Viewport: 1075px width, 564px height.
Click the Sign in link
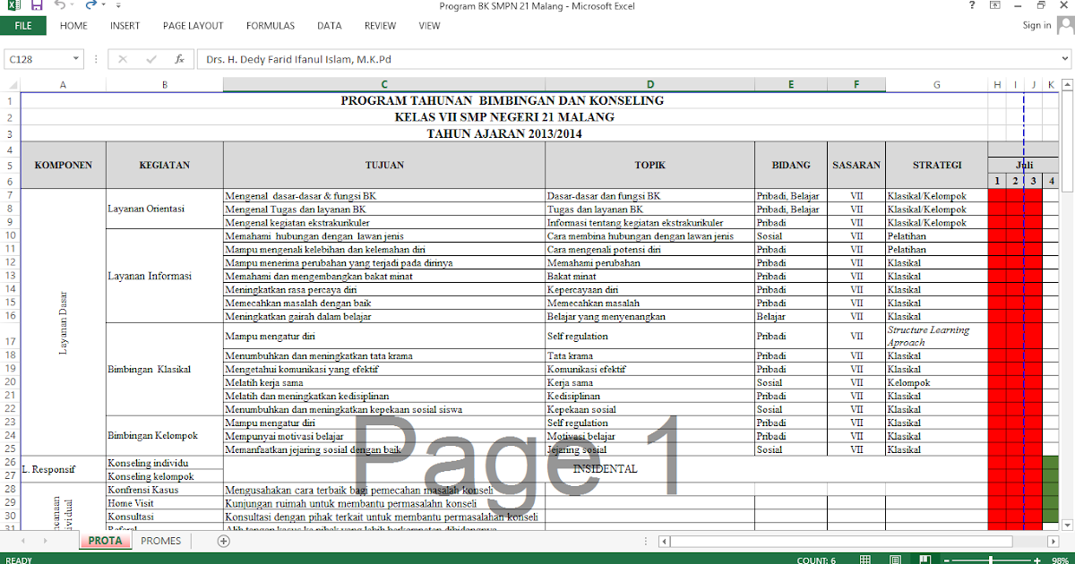(1036, 26)
